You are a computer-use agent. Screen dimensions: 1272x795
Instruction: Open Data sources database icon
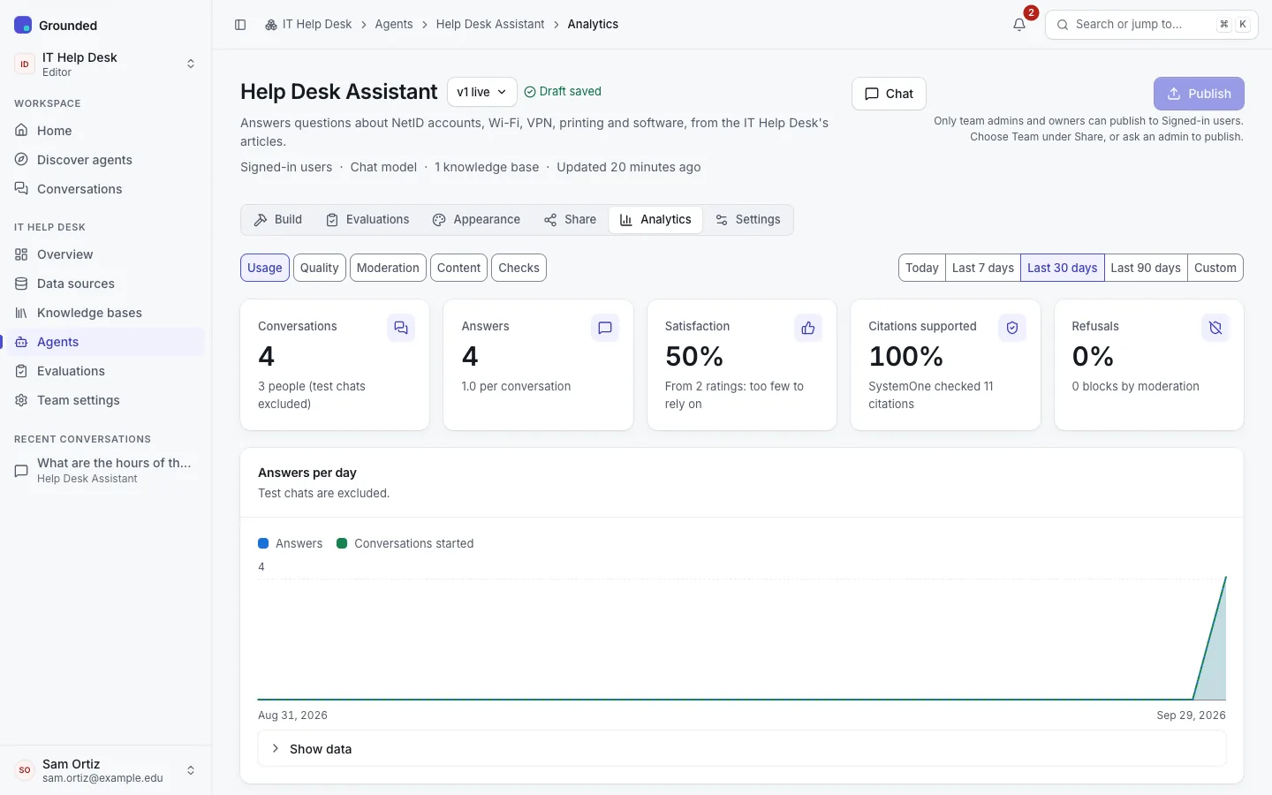point(21,283)
